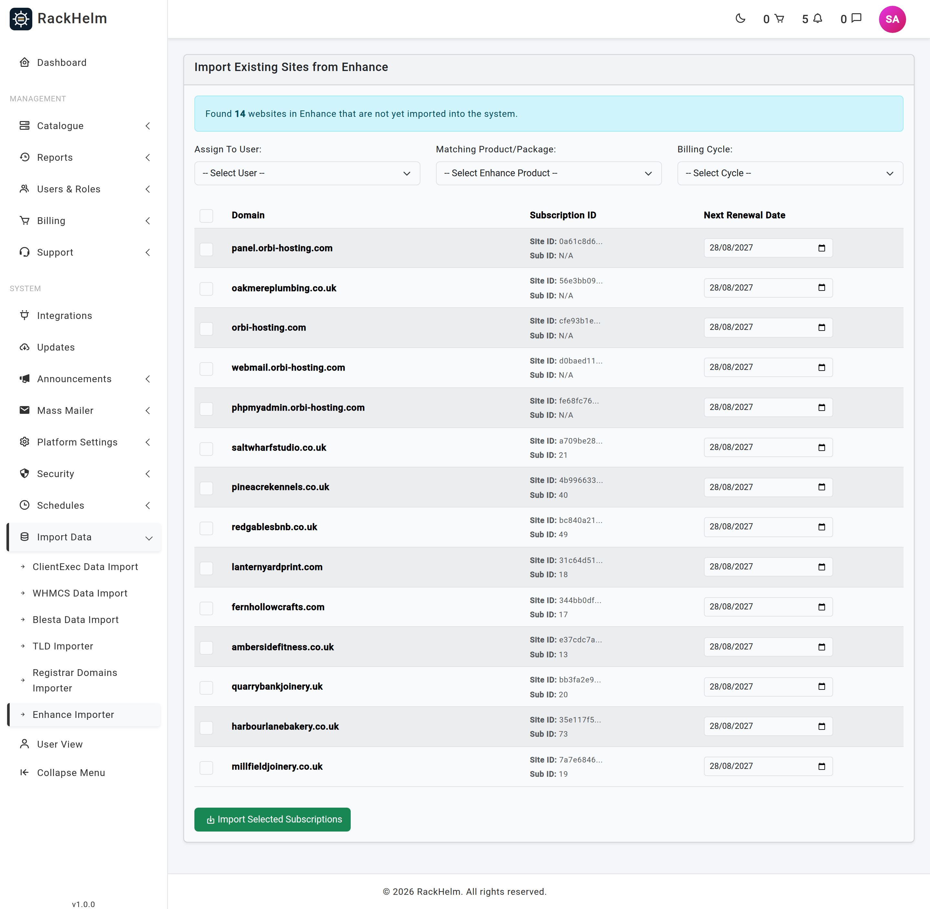This screenshot has width=930, height=909.
Task: Expand the Billing sidebar chevron
Action: tap(148, 220)
